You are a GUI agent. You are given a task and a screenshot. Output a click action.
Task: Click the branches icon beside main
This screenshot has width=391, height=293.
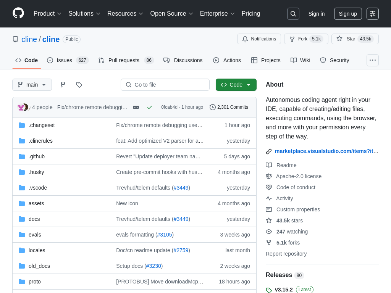63,85
